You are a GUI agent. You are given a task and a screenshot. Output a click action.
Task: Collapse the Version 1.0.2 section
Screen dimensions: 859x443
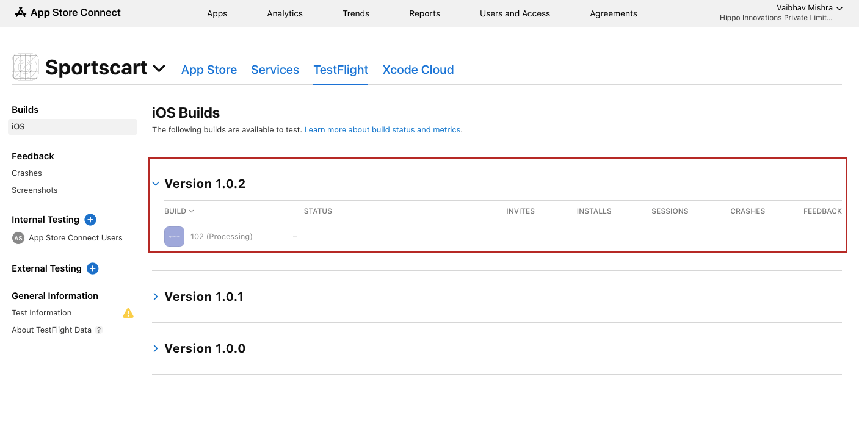click(x=156, y=184)
